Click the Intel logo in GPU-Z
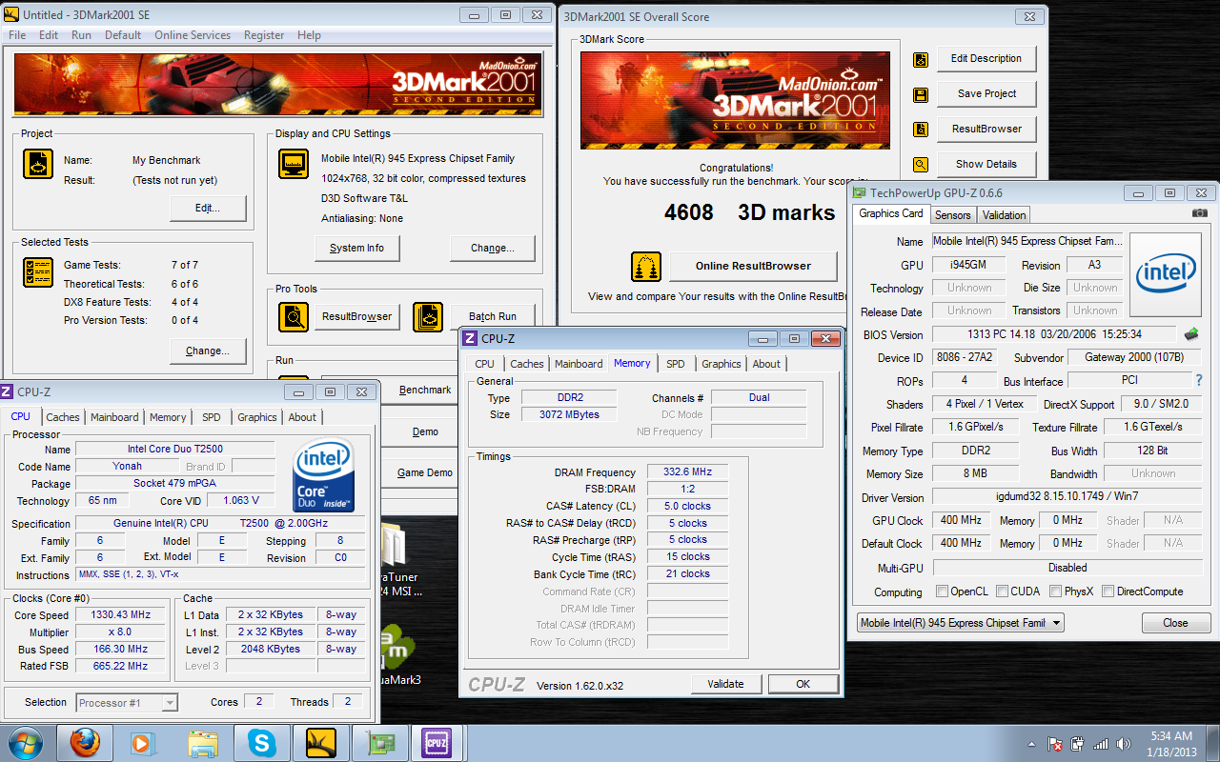Viewport: 1220px width, 762px height. (x=1166, y=274)
